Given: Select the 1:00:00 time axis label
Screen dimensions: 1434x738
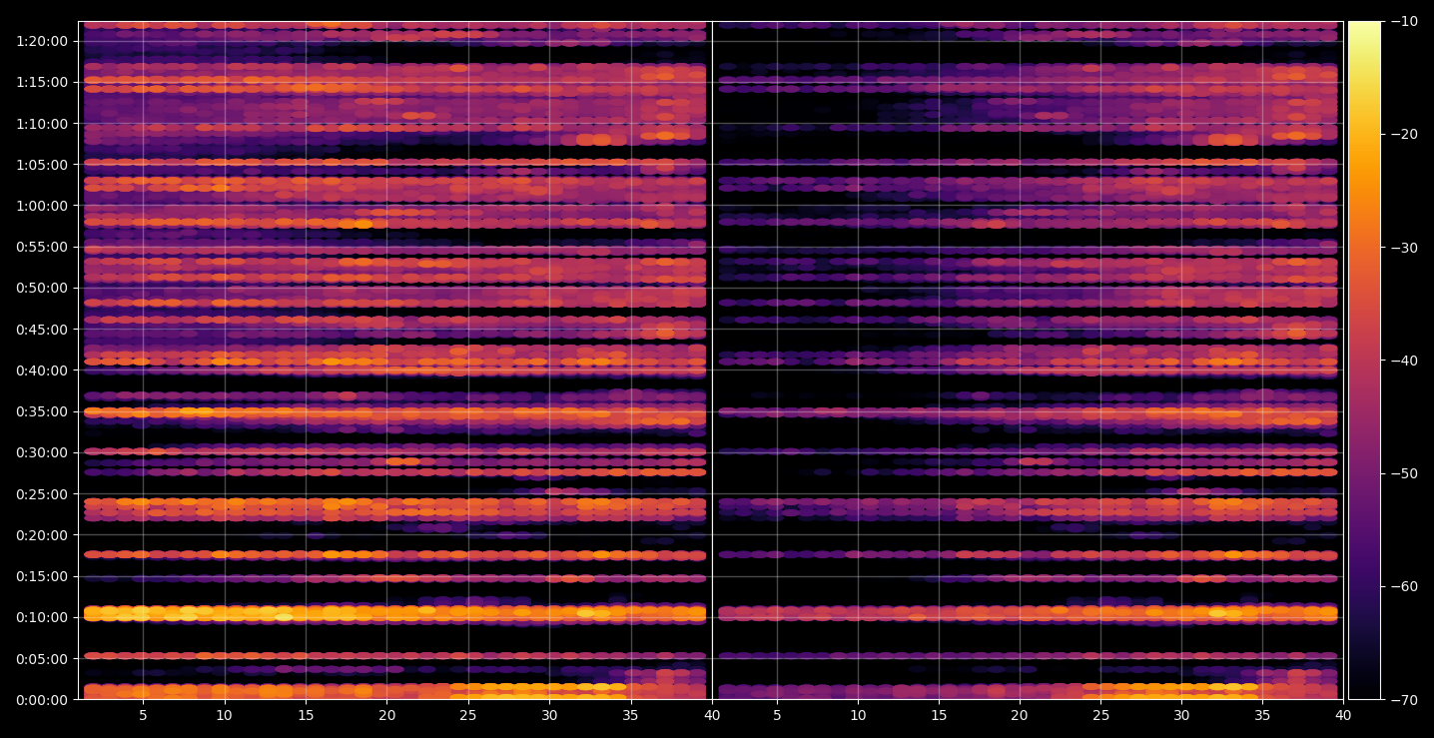Looking at the screenshot, I should (x=42, y=206).
